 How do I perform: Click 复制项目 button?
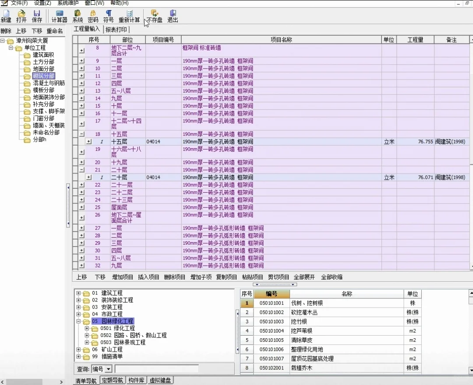(226, 277)
